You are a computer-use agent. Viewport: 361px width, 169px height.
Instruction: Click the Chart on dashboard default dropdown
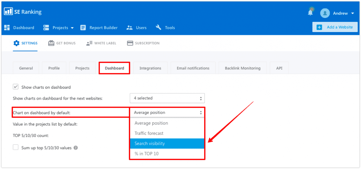coord(167,112)
